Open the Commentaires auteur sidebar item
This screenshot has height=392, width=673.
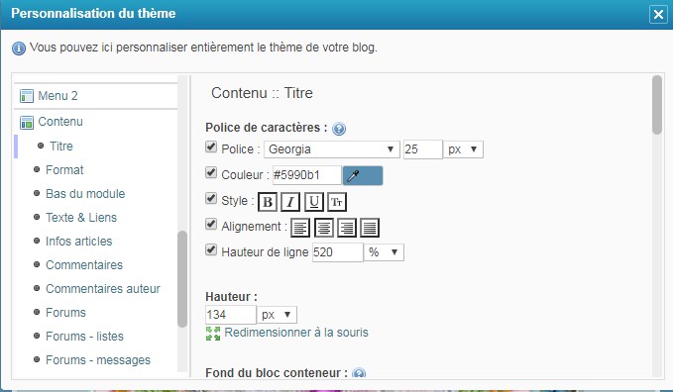[103, 289]
